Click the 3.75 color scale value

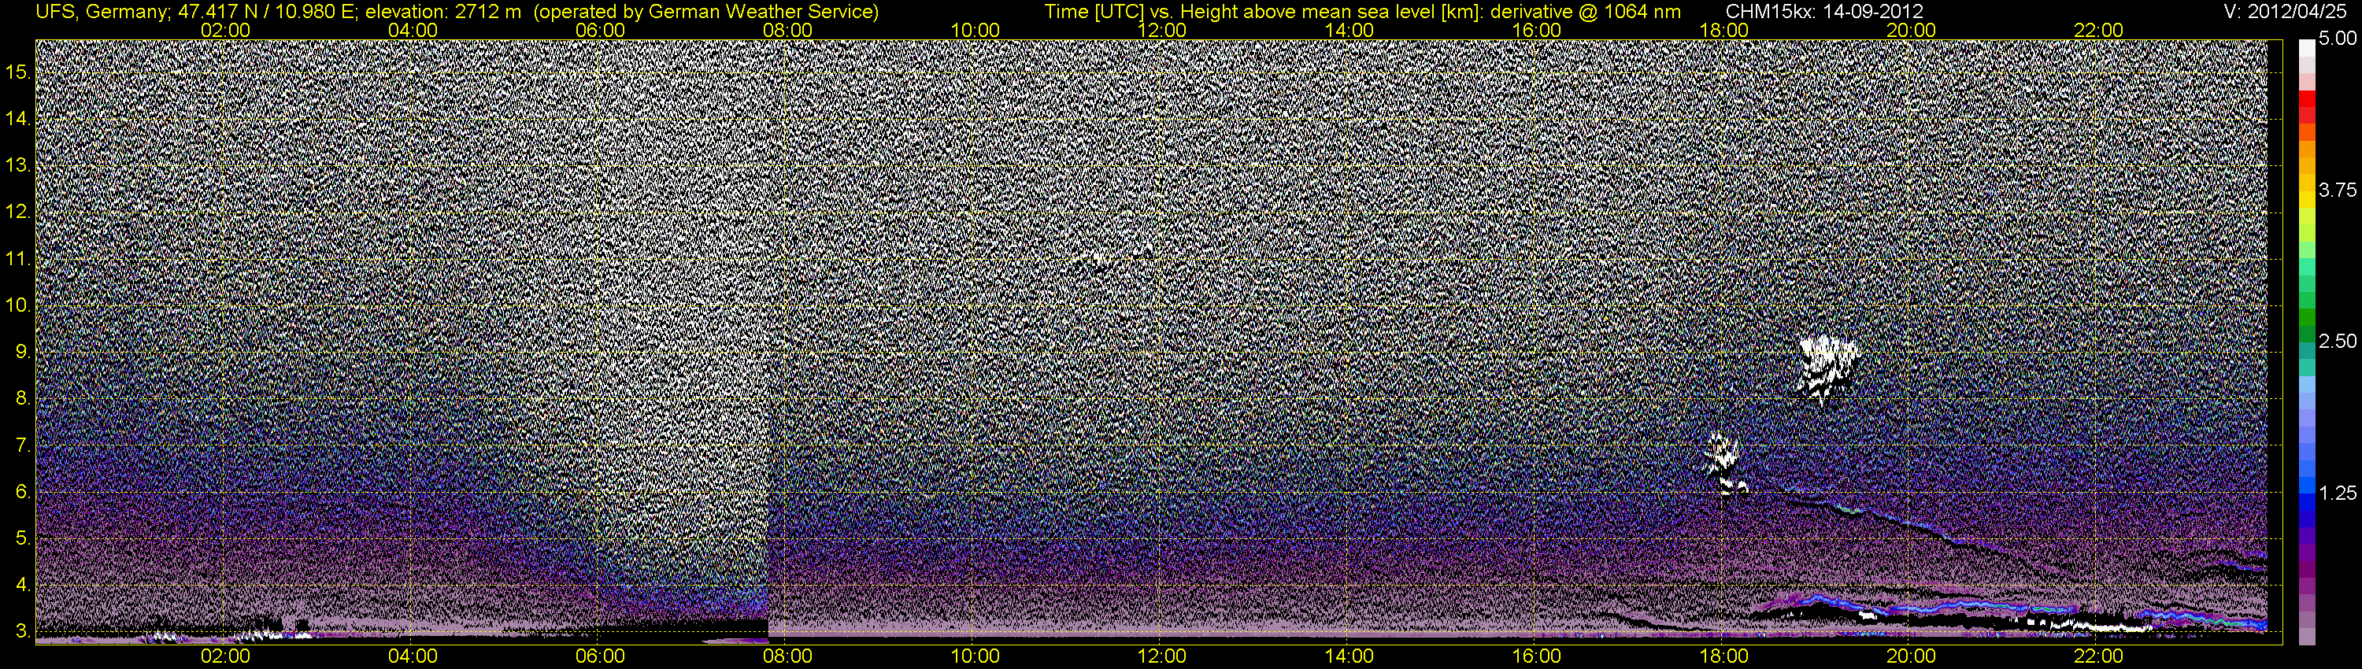pyautogui.click(x=2338, y=190)
